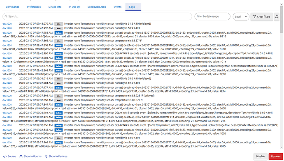
Task: Switch to the Events tab
Action: pyautogui.click(x=118, y=7)
